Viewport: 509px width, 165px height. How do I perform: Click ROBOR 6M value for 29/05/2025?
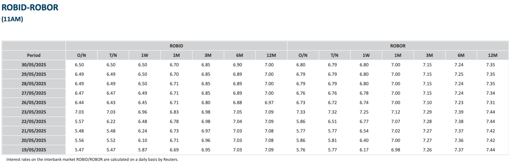coord(459,74)
